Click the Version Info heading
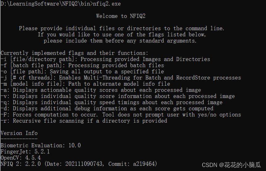Screen dimensions: 266x171 click(x=19, y=133)
